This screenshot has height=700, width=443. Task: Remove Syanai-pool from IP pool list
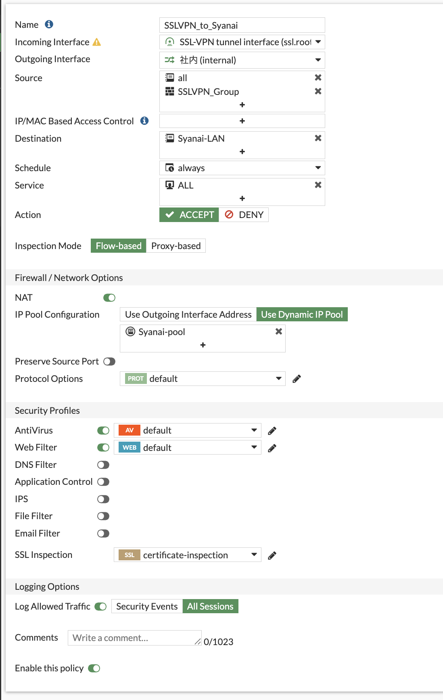[x=278, y=331]
